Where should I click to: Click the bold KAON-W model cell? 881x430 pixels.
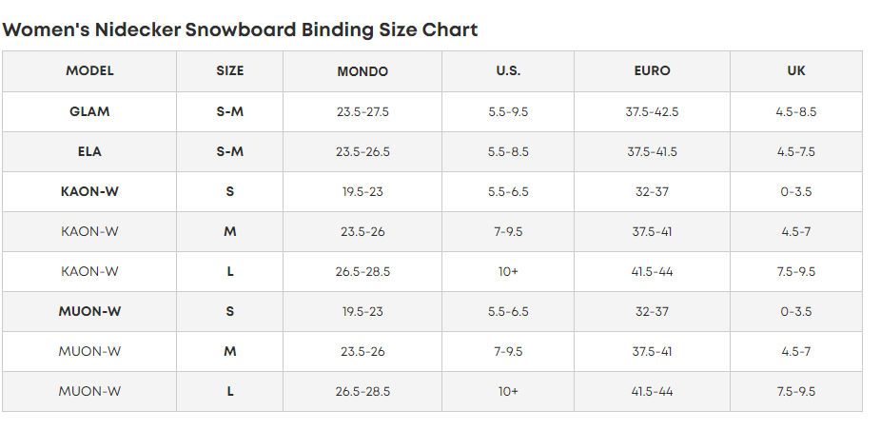[89, 191]
